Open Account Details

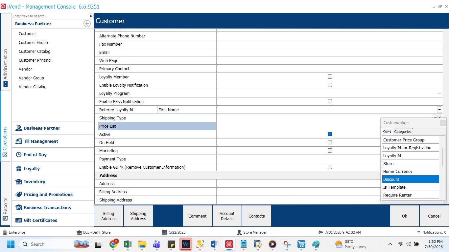pos(227,216)
